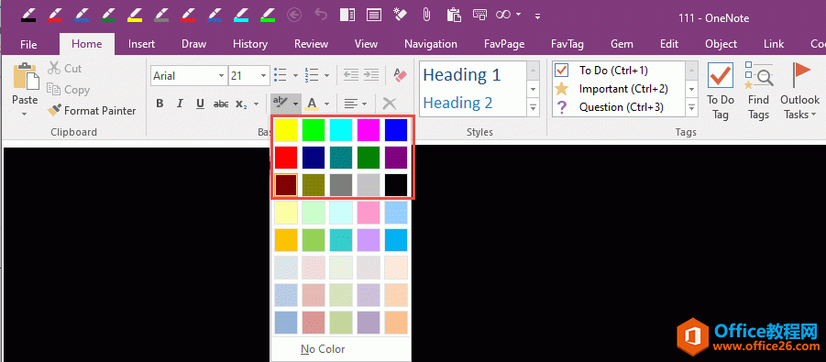Screen dimensions: 826x362
Task: Switch to the Navigation tab
Action: [x=431, y=44]
